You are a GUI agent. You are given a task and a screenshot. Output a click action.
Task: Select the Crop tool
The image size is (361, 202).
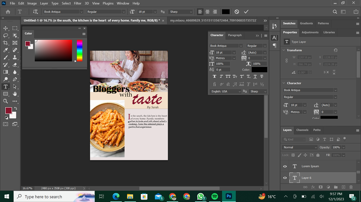6,43
